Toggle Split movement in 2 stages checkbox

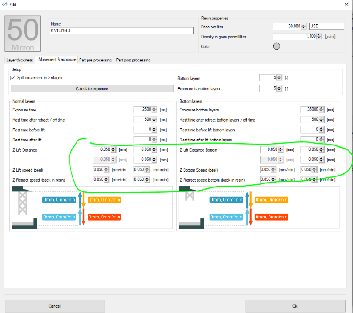(x=13, y=78)
